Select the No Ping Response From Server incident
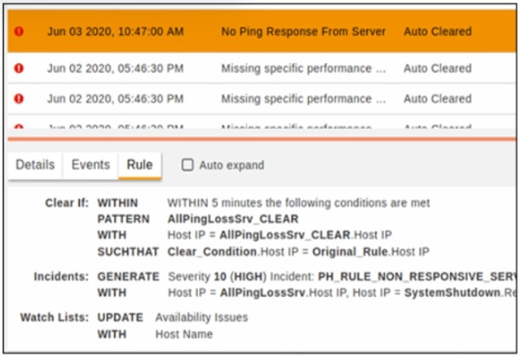The height and width of the screenshot is (356, 520). coord(303,31)
